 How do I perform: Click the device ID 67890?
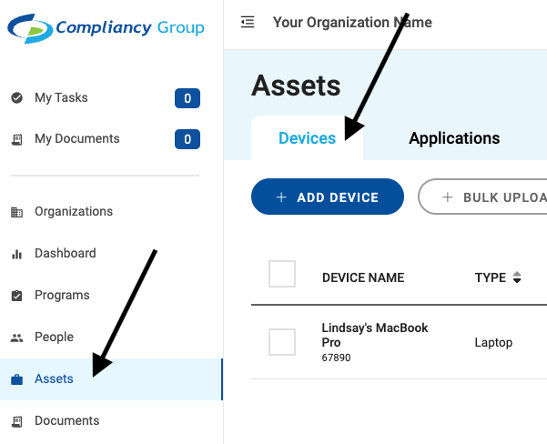[x=336, y=358]
